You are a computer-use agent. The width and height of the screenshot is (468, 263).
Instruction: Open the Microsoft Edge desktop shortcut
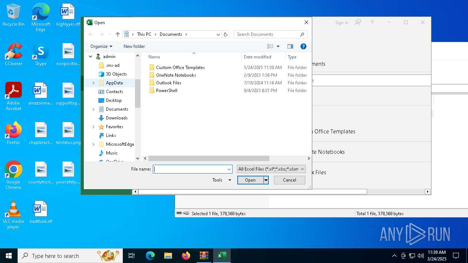click(x=41, y=18)
